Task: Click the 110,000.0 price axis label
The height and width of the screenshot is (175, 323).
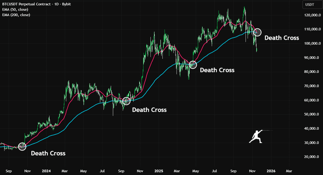Action: pos(312,29)
